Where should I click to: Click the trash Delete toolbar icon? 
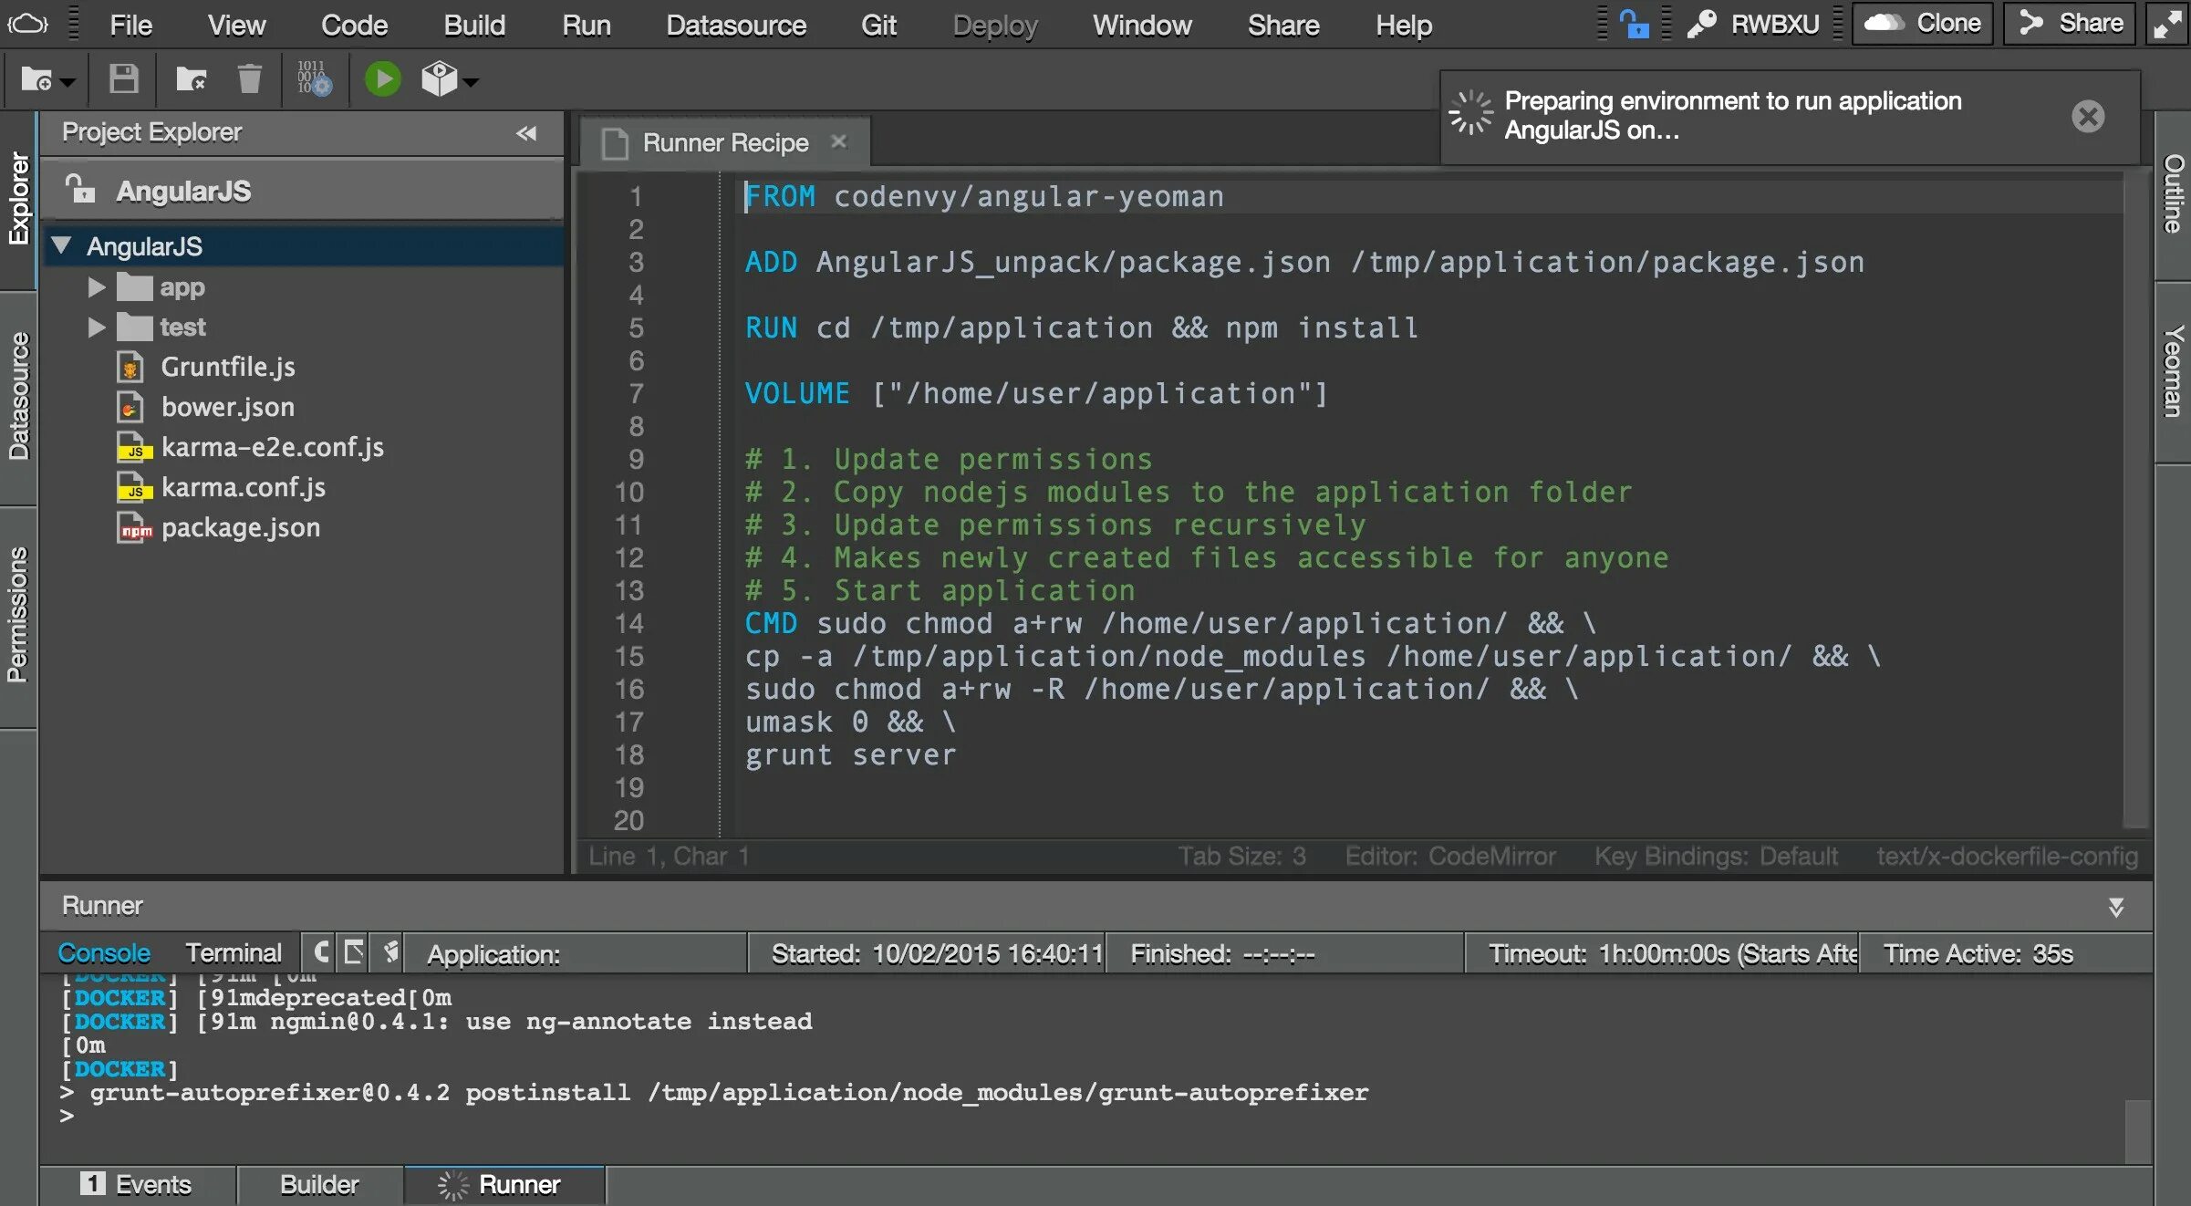tap(249, 79)
